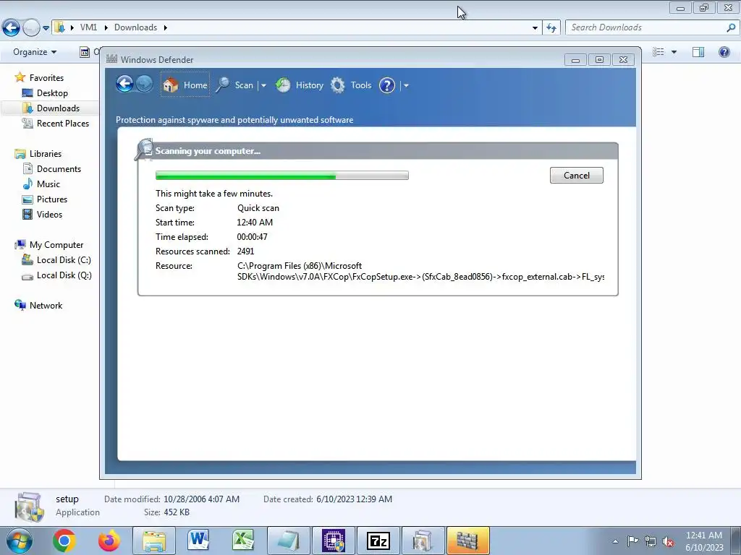The width and height of the screenshot is (741, 555).
Task: Open the recent pages dropdown in Explorer
Action: click(x=46, y=28)
